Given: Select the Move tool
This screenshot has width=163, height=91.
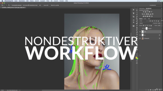Looking at the screenshot, I should (x=137, y=10).
